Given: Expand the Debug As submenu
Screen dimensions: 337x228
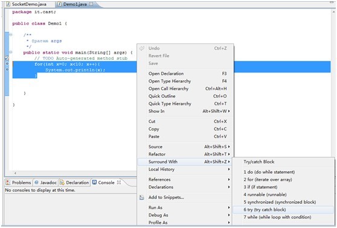Looking at the screenshot, I should 185,215.
